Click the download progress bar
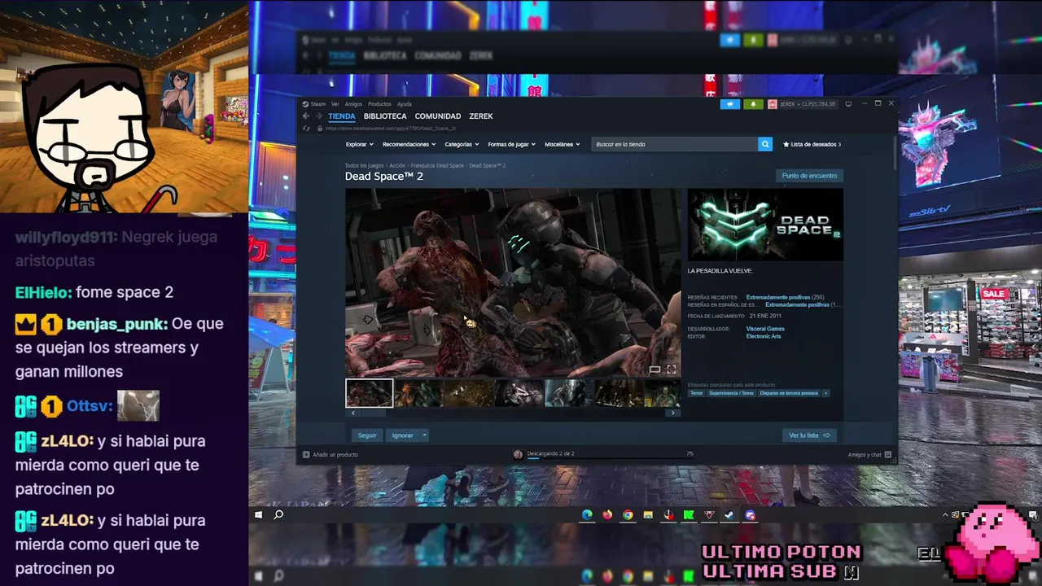The height and width of the screenshot is (586, 1042). (609, 458)
